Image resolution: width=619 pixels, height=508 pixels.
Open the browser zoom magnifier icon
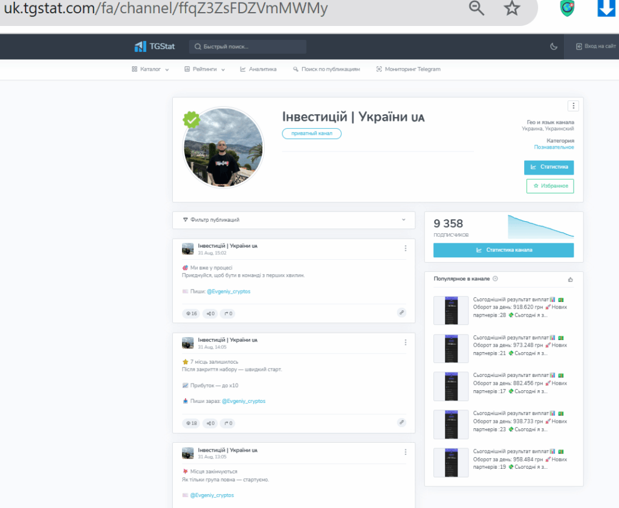pos(476,8)
